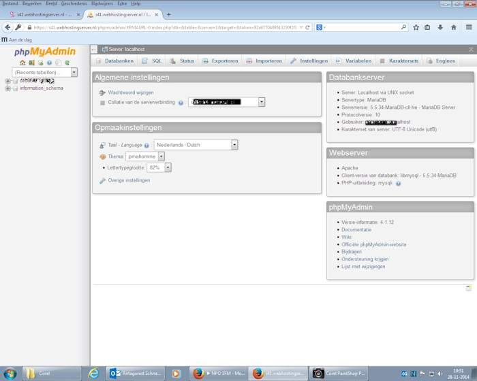Open the search engine selector dropdown
The image size is (477, 381).
point(321,27)
